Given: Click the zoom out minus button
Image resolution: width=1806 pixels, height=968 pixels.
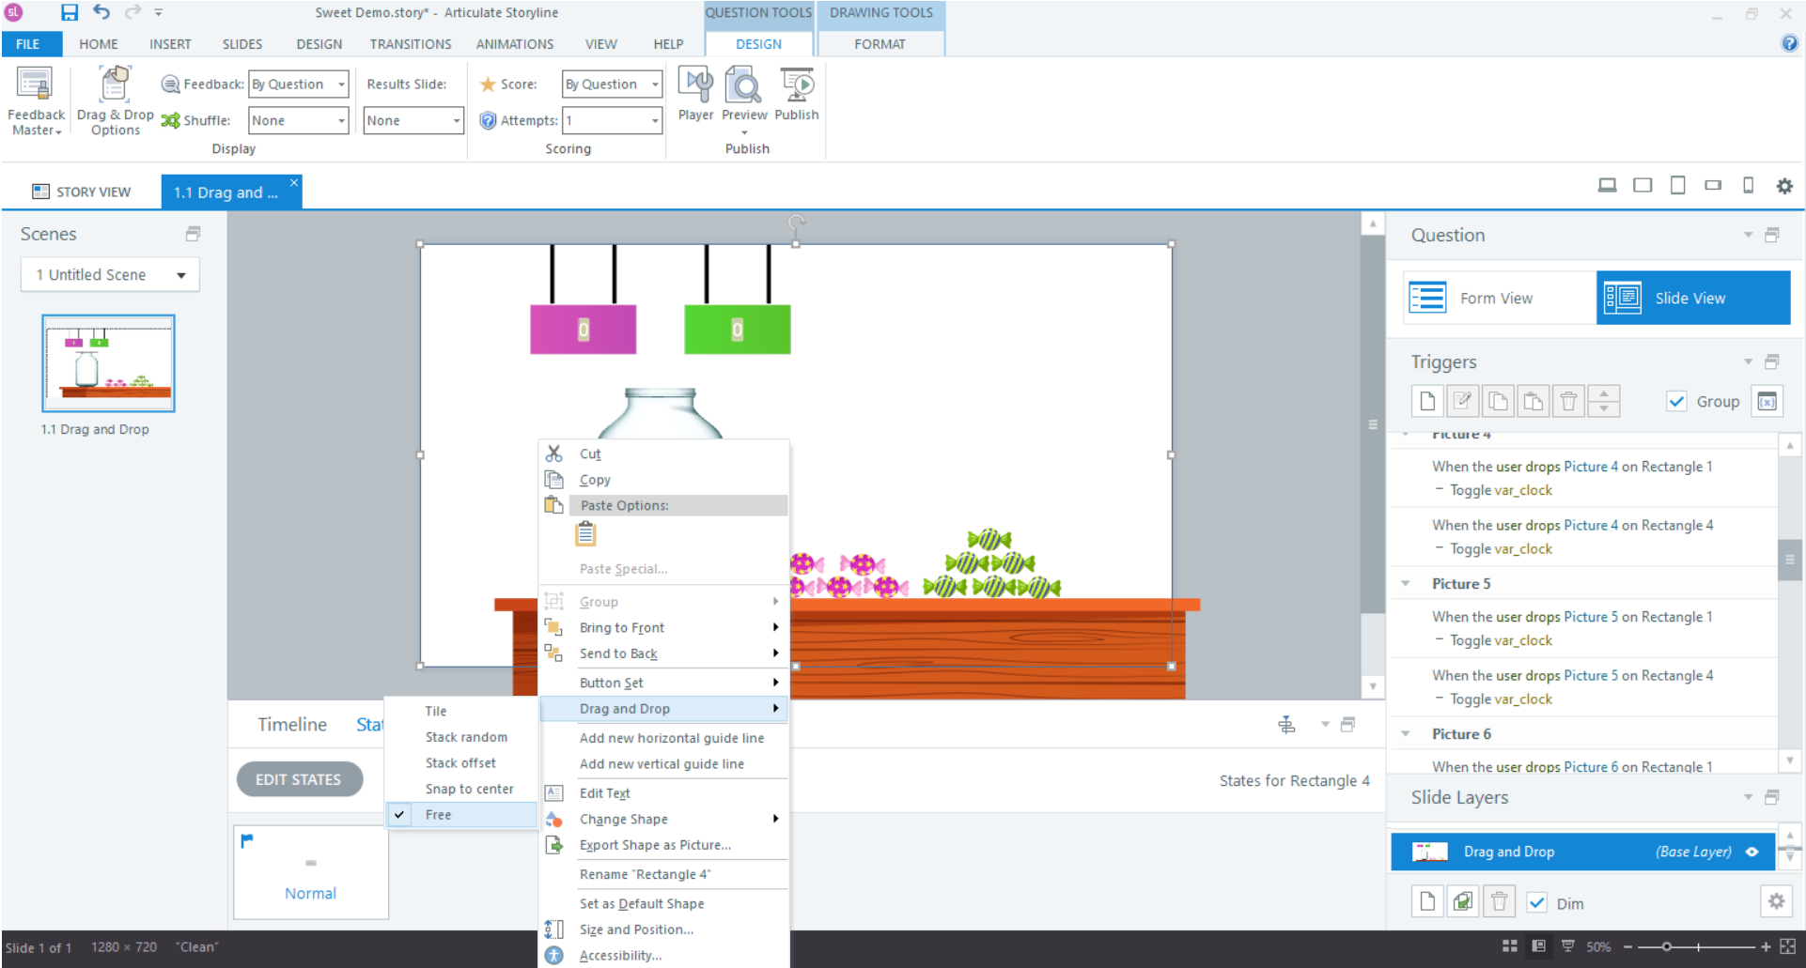Looking at the screenshot, I should 1627,946.
